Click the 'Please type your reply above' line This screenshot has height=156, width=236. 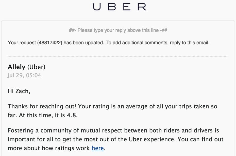point(118,30)
